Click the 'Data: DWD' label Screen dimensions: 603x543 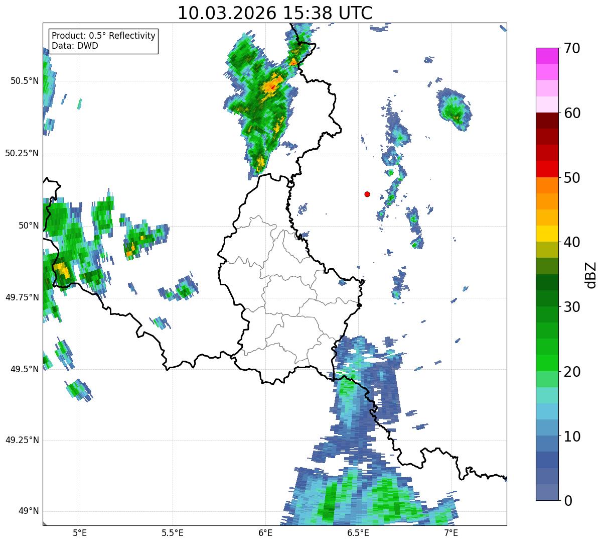point(75,46)
